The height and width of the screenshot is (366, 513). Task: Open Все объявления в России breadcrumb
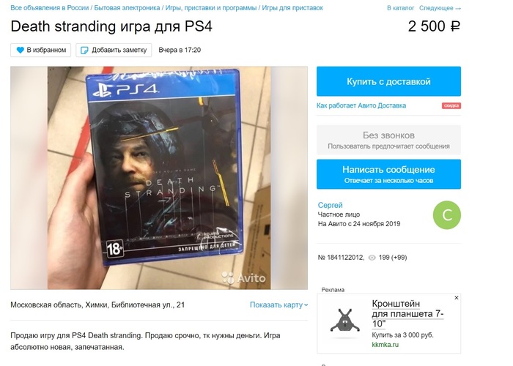(x=49, y=8)
